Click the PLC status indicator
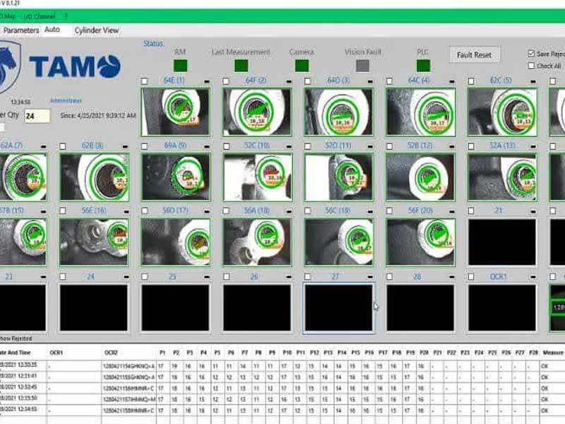565x424 pixels. (423, 66)
